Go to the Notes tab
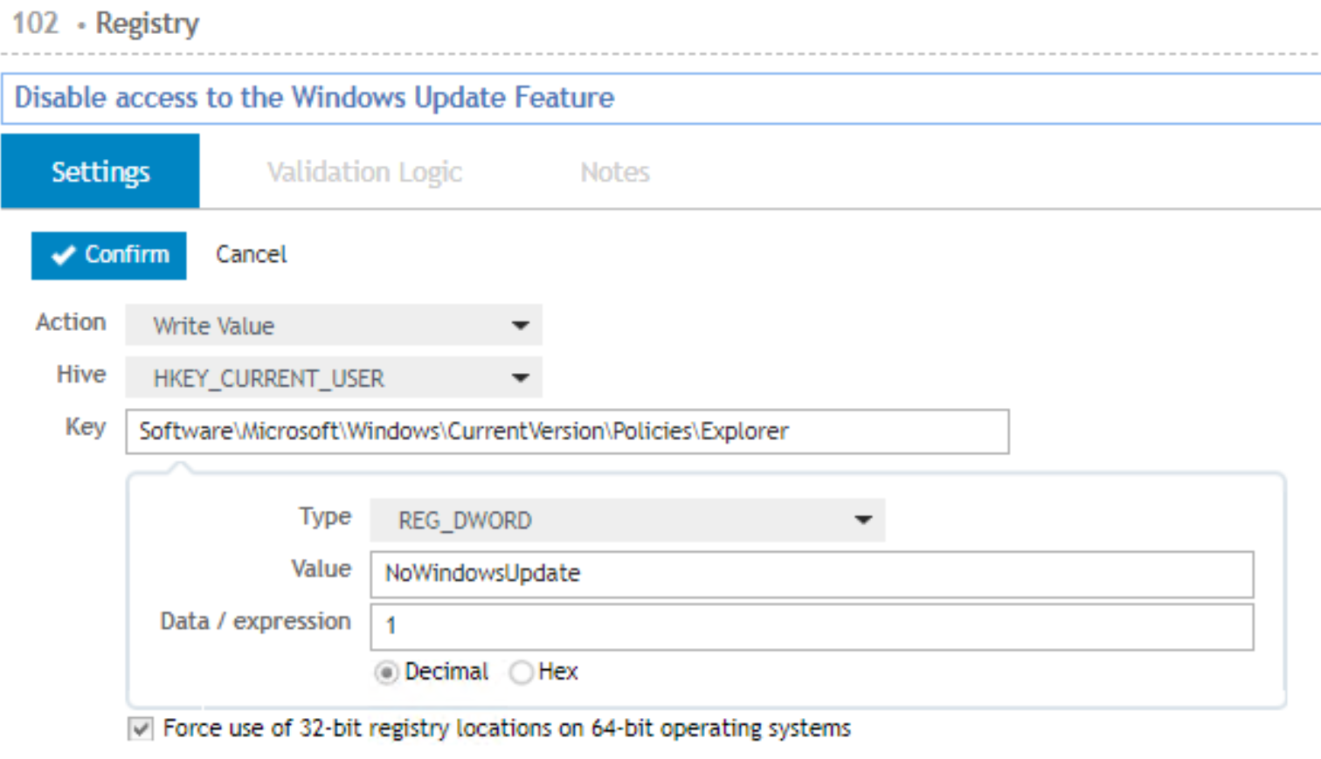 614,172
